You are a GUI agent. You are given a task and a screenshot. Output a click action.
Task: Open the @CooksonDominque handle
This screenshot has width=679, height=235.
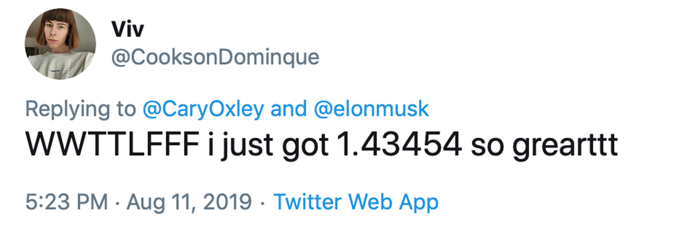point(215,57)
